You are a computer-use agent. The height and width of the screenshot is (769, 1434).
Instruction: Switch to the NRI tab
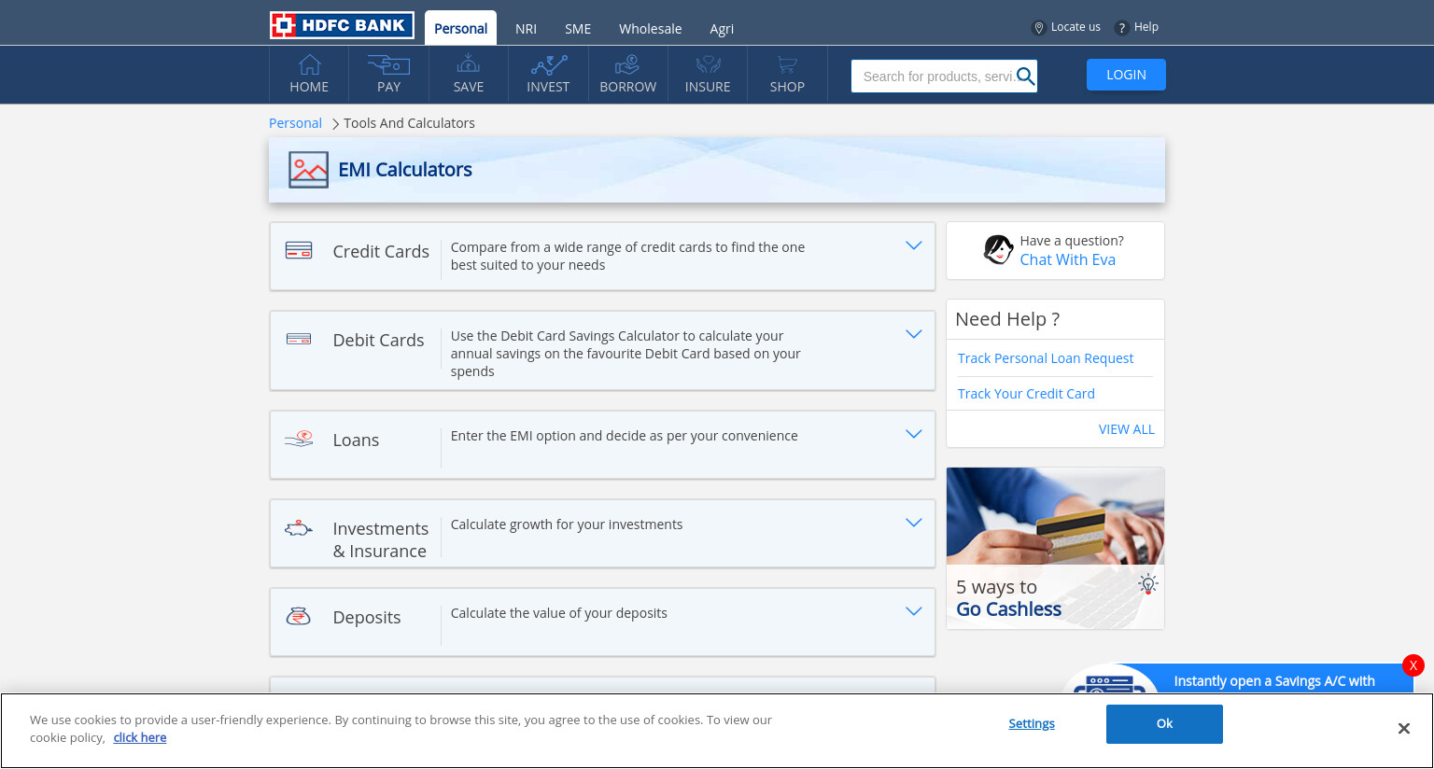click(x=526, y=29)
